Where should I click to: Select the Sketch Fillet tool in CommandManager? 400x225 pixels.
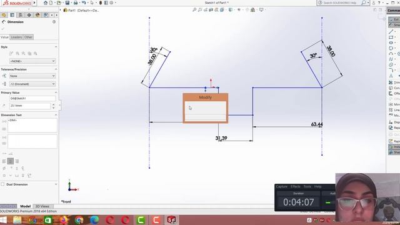[x=391, y=70]
